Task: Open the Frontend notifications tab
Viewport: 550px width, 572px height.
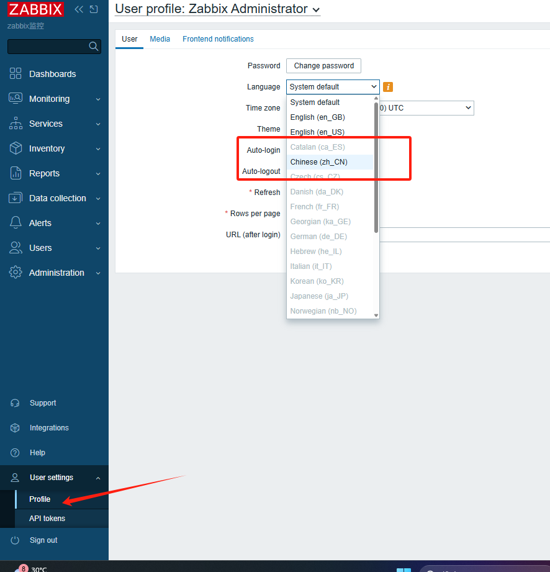Action: pyautogui.click(x=218, y=39)
